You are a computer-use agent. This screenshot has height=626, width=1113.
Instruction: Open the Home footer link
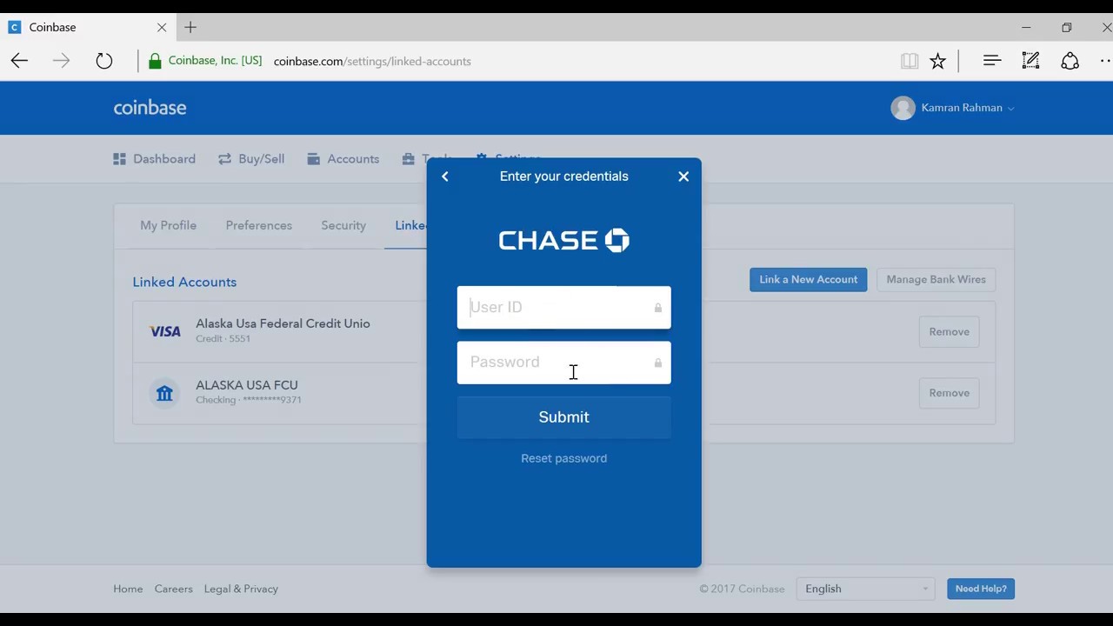coord(128,589)
